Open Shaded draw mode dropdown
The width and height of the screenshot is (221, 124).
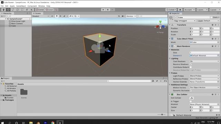(x=41, y=16)
